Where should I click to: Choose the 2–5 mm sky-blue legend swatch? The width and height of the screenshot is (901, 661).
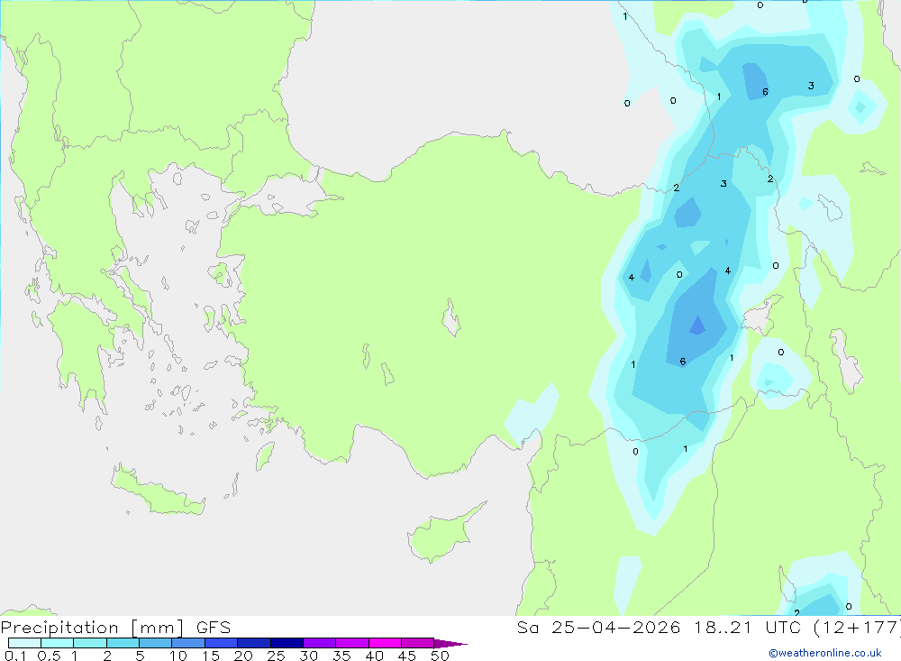point(123,643)
